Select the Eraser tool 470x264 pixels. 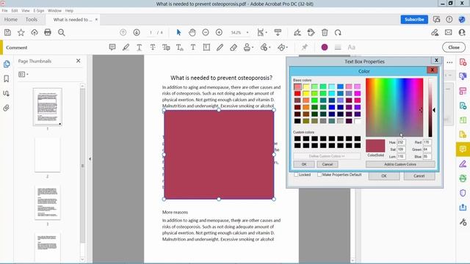pyautogui.click(x=234, y=47)
